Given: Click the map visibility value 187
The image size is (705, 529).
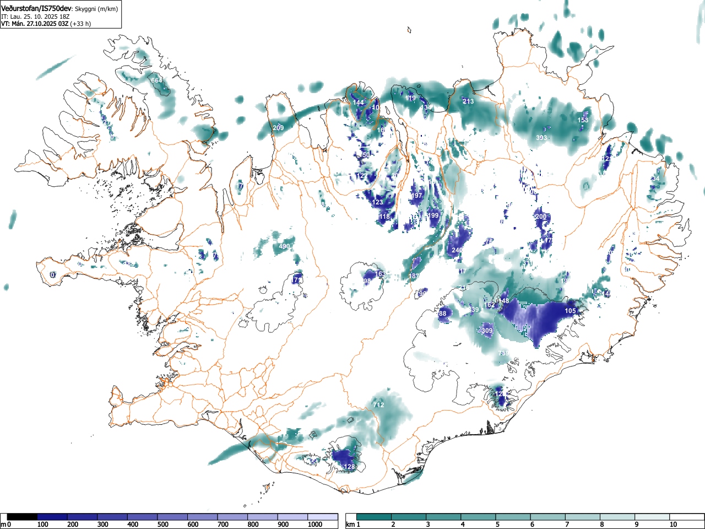Looking at the screenshot, I should (414, 276).
